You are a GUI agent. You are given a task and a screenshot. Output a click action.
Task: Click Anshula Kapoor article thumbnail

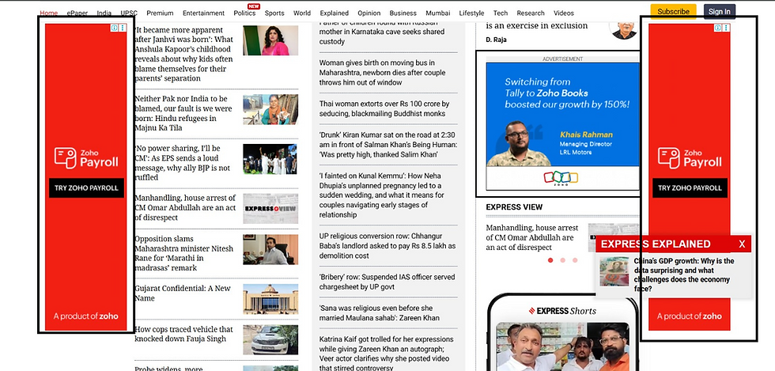pos(270,40)
